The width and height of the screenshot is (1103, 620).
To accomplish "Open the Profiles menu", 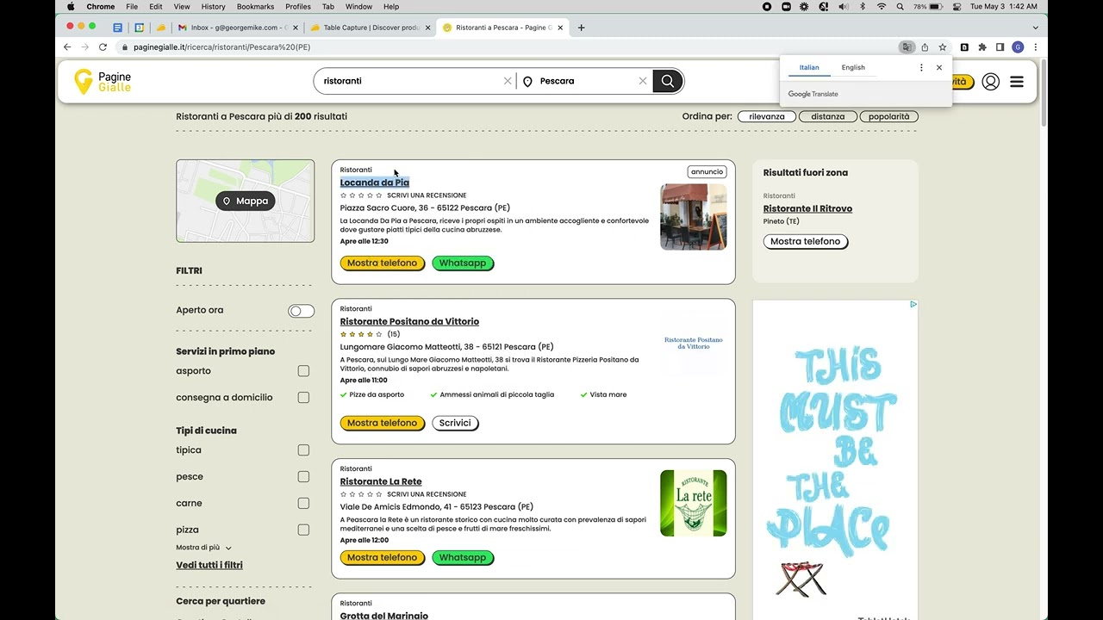I will (x=298, y=6).
